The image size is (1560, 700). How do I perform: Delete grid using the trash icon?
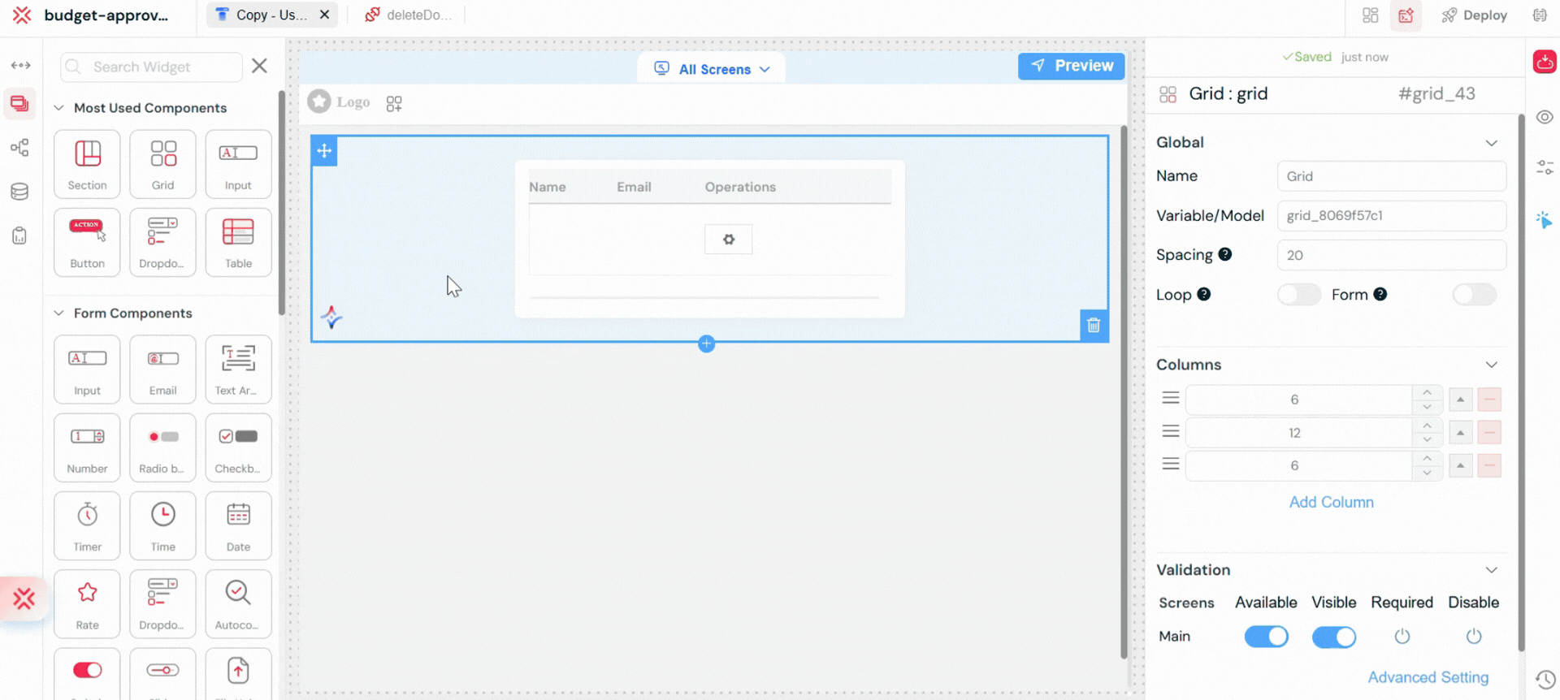[x=1094, y=326]
